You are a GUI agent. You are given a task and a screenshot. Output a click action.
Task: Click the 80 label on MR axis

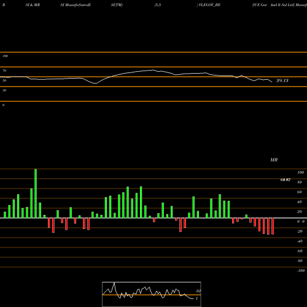coord(300,182)
